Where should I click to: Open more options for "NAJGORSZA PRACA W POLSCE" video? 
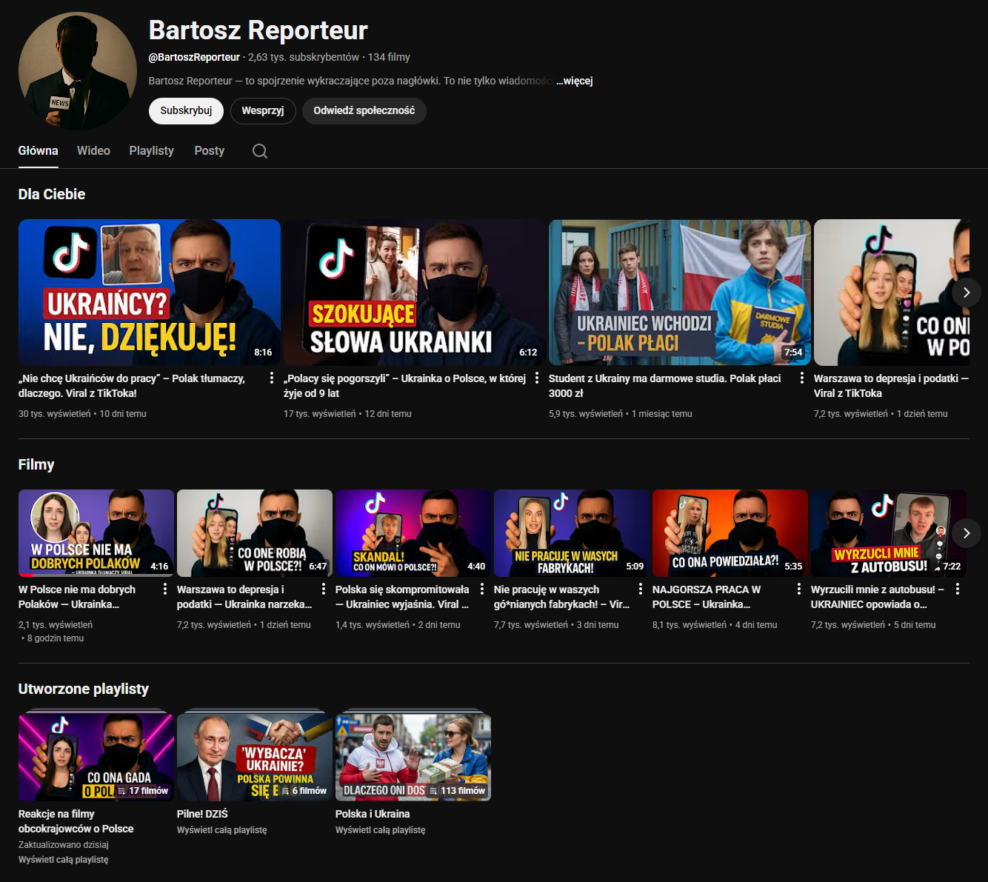pos(799,589)
